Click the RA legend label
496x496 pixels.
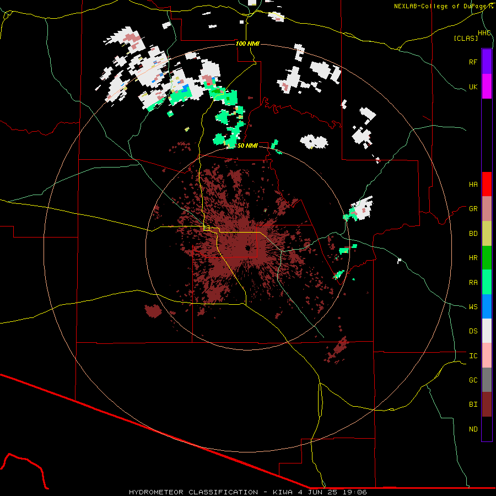pos(473,283)
